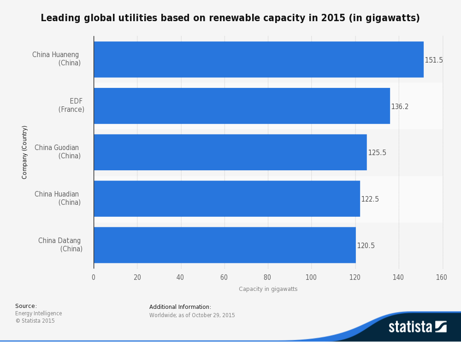Click the Company (Country) axis title
Screen dimensions: 461x342
pos(24,152)
